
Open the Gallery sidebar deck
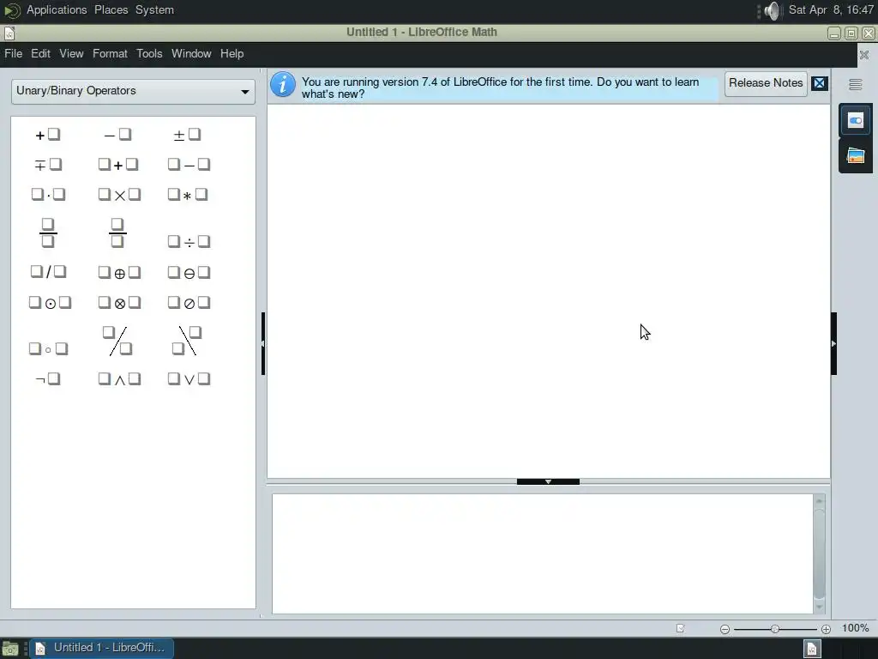pos(855,156)
